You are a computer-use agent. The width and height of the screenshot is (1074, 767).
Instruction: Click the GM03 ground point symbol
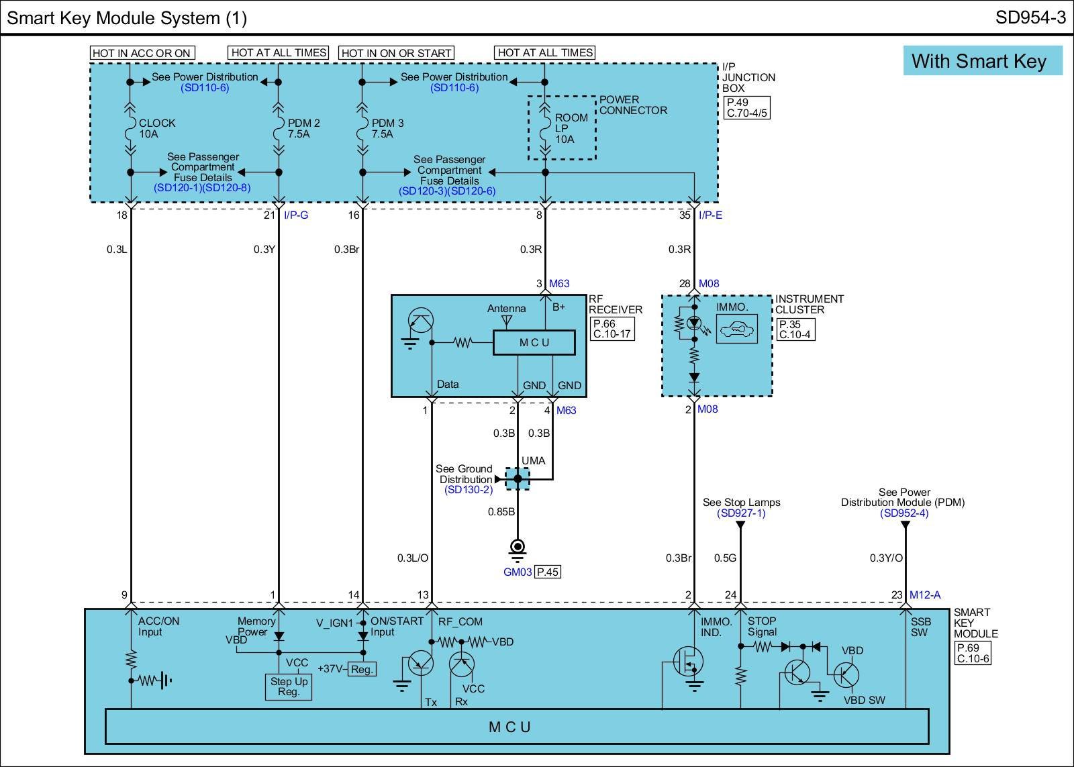click(x=518, y=548)
